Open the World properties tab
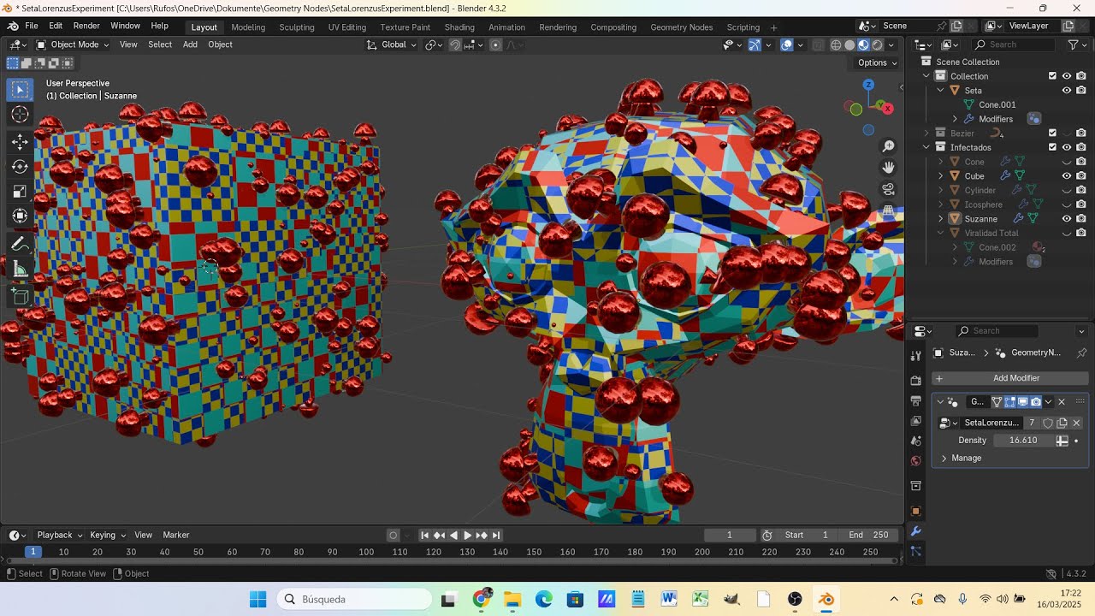Screen dimensions: 1095x616 pyautogui.click(x=915, y=461)
